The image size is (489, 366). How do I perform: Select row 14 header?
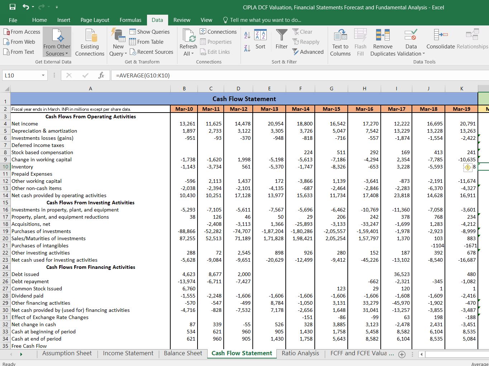[x=5, y=195]
